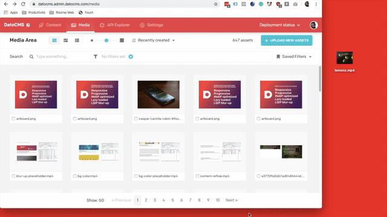Check the content-reflow.mp4 checkbox
Screen dimensions: 387x217
coord(197,176)
